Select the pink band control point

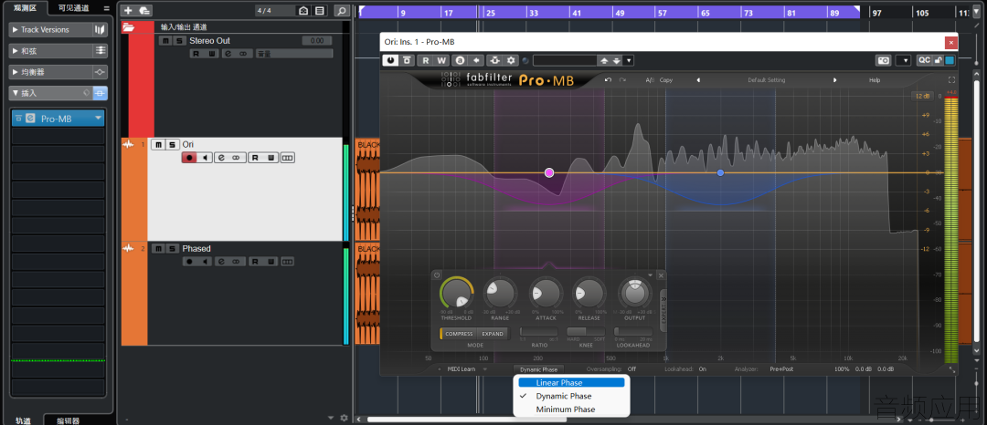pos(549,172)
